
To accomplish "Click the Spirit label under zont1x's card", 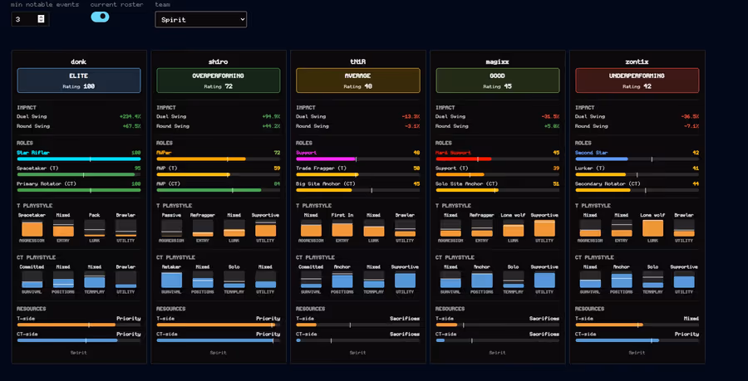I will point(637,353).
